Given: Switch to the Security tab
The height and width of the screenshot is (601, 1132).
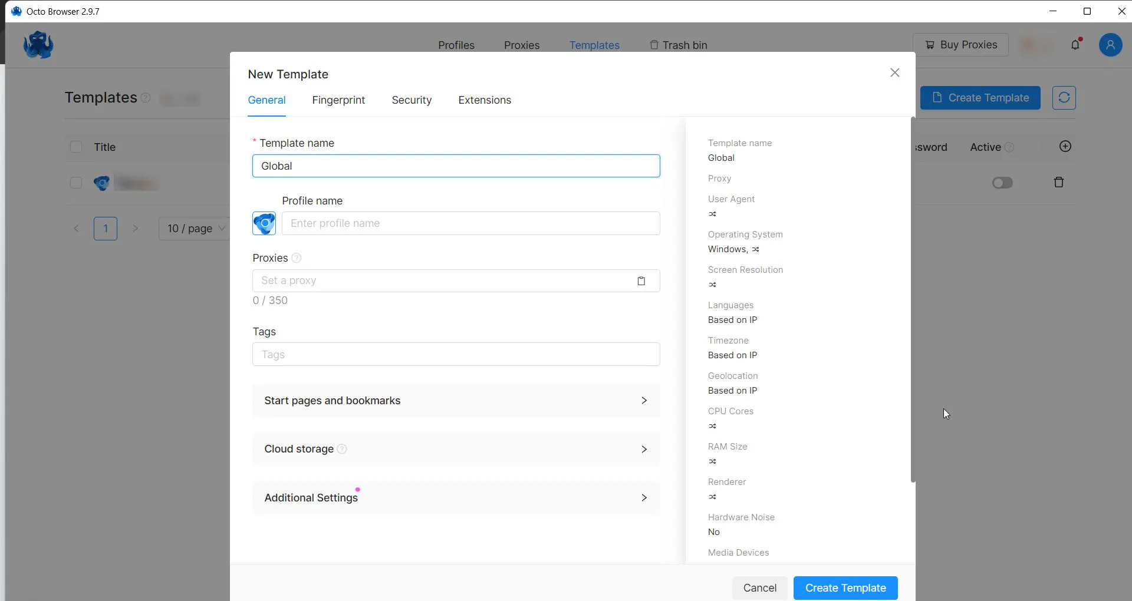Looking at the screenshot, I should click(x=412, y=100).
